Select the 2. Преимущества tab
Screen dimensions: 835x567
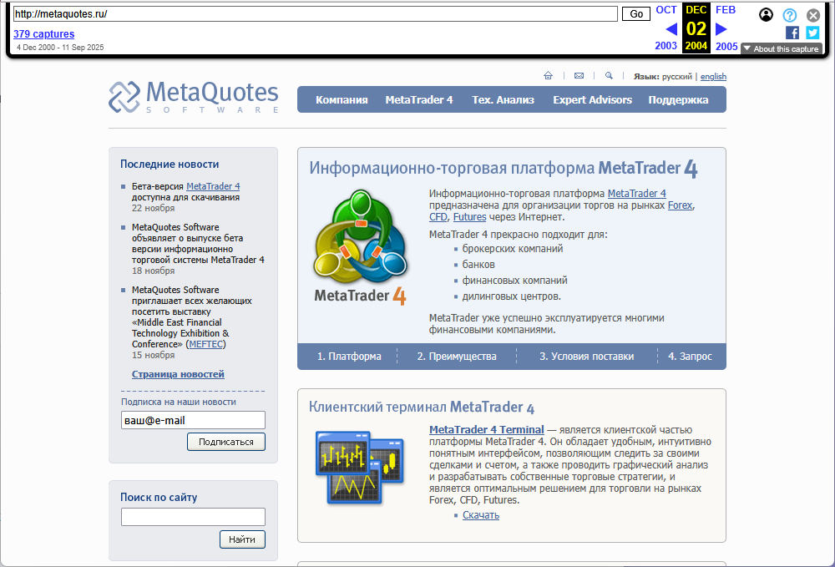(457, 357)
